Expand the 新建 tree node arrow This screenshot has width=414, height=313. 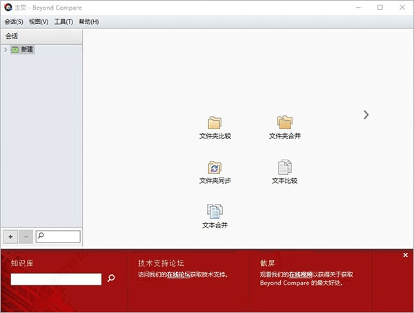coord(6,50)
